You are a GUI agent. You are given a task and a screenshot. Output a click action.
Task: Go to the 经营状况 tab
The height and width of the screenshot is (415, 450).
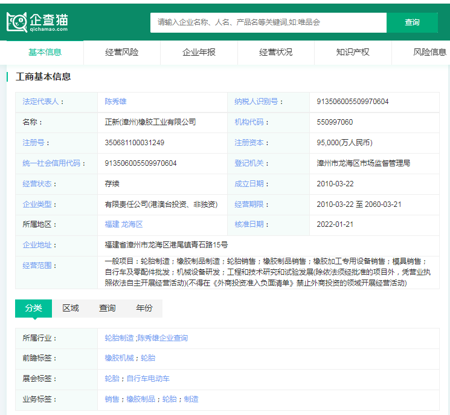(x=276, y=52)
